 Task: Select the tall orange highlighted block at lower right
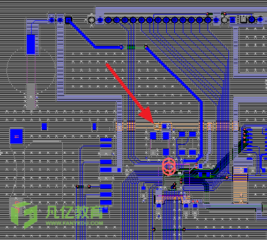click(240, 185)
